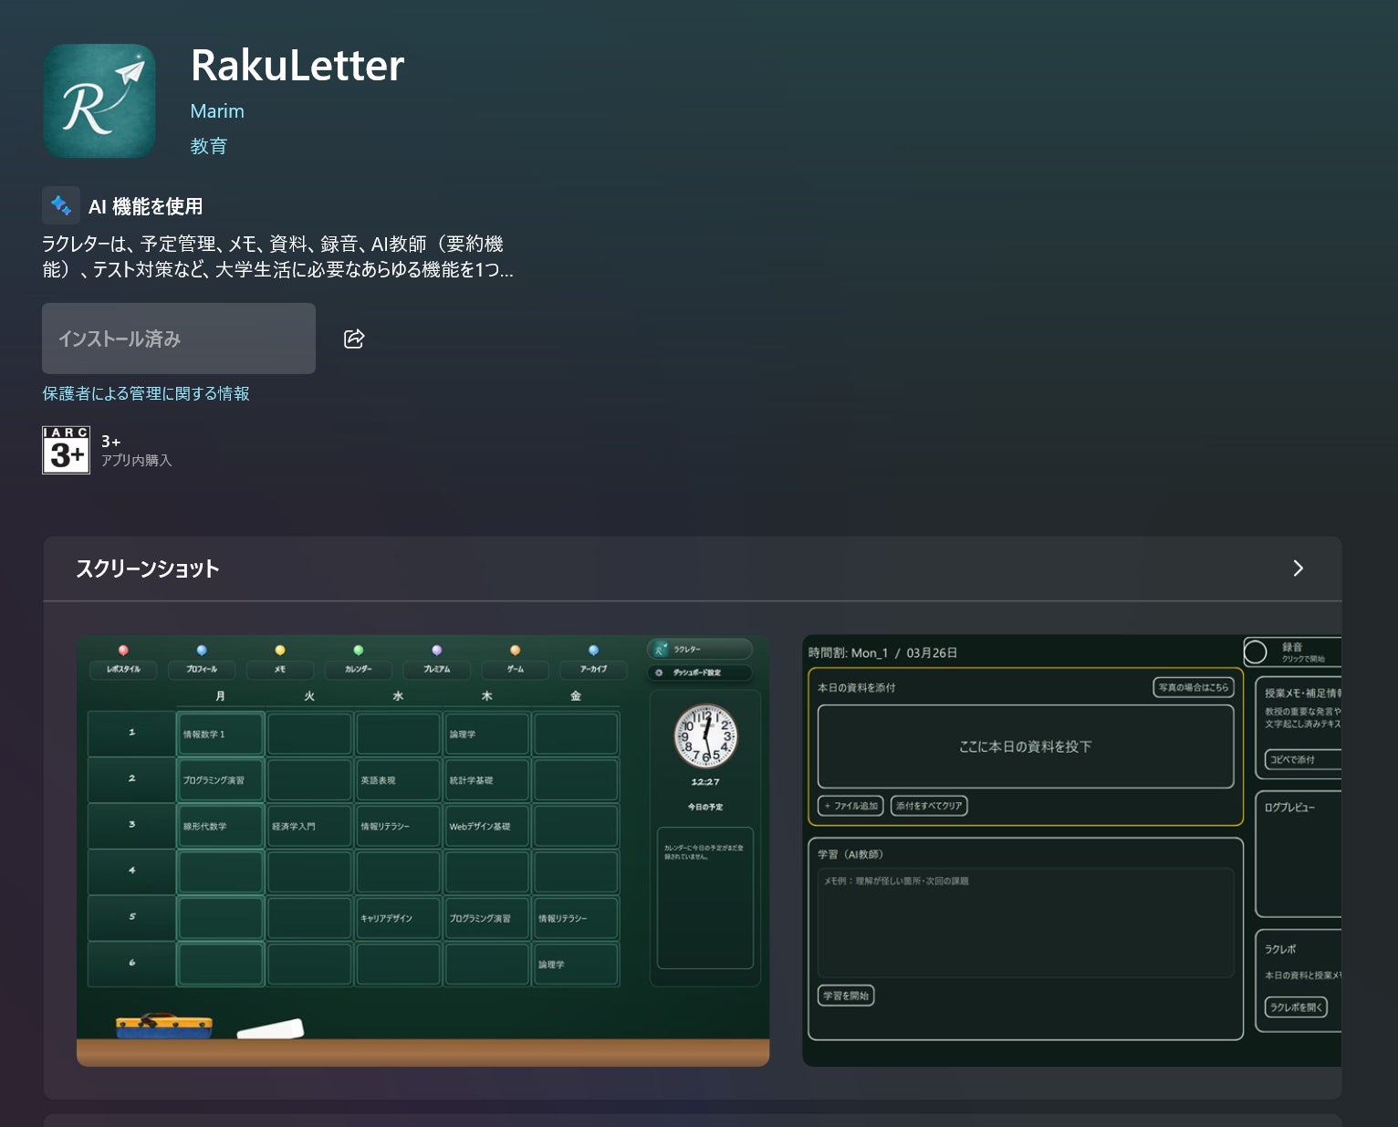This screenshot has width=1398, height=1127.
Task: Click the 情報数学 1 timetable cell
Action: tap(220, 735)
